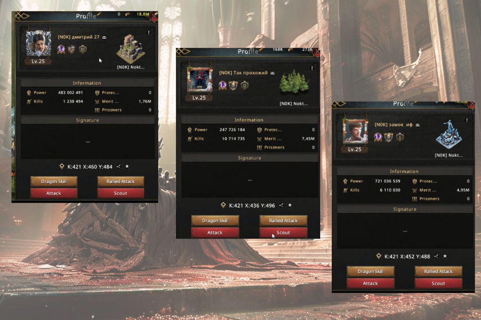
Task: Click mail icon beside Так прохожий
Action: [x=273, y=73]
